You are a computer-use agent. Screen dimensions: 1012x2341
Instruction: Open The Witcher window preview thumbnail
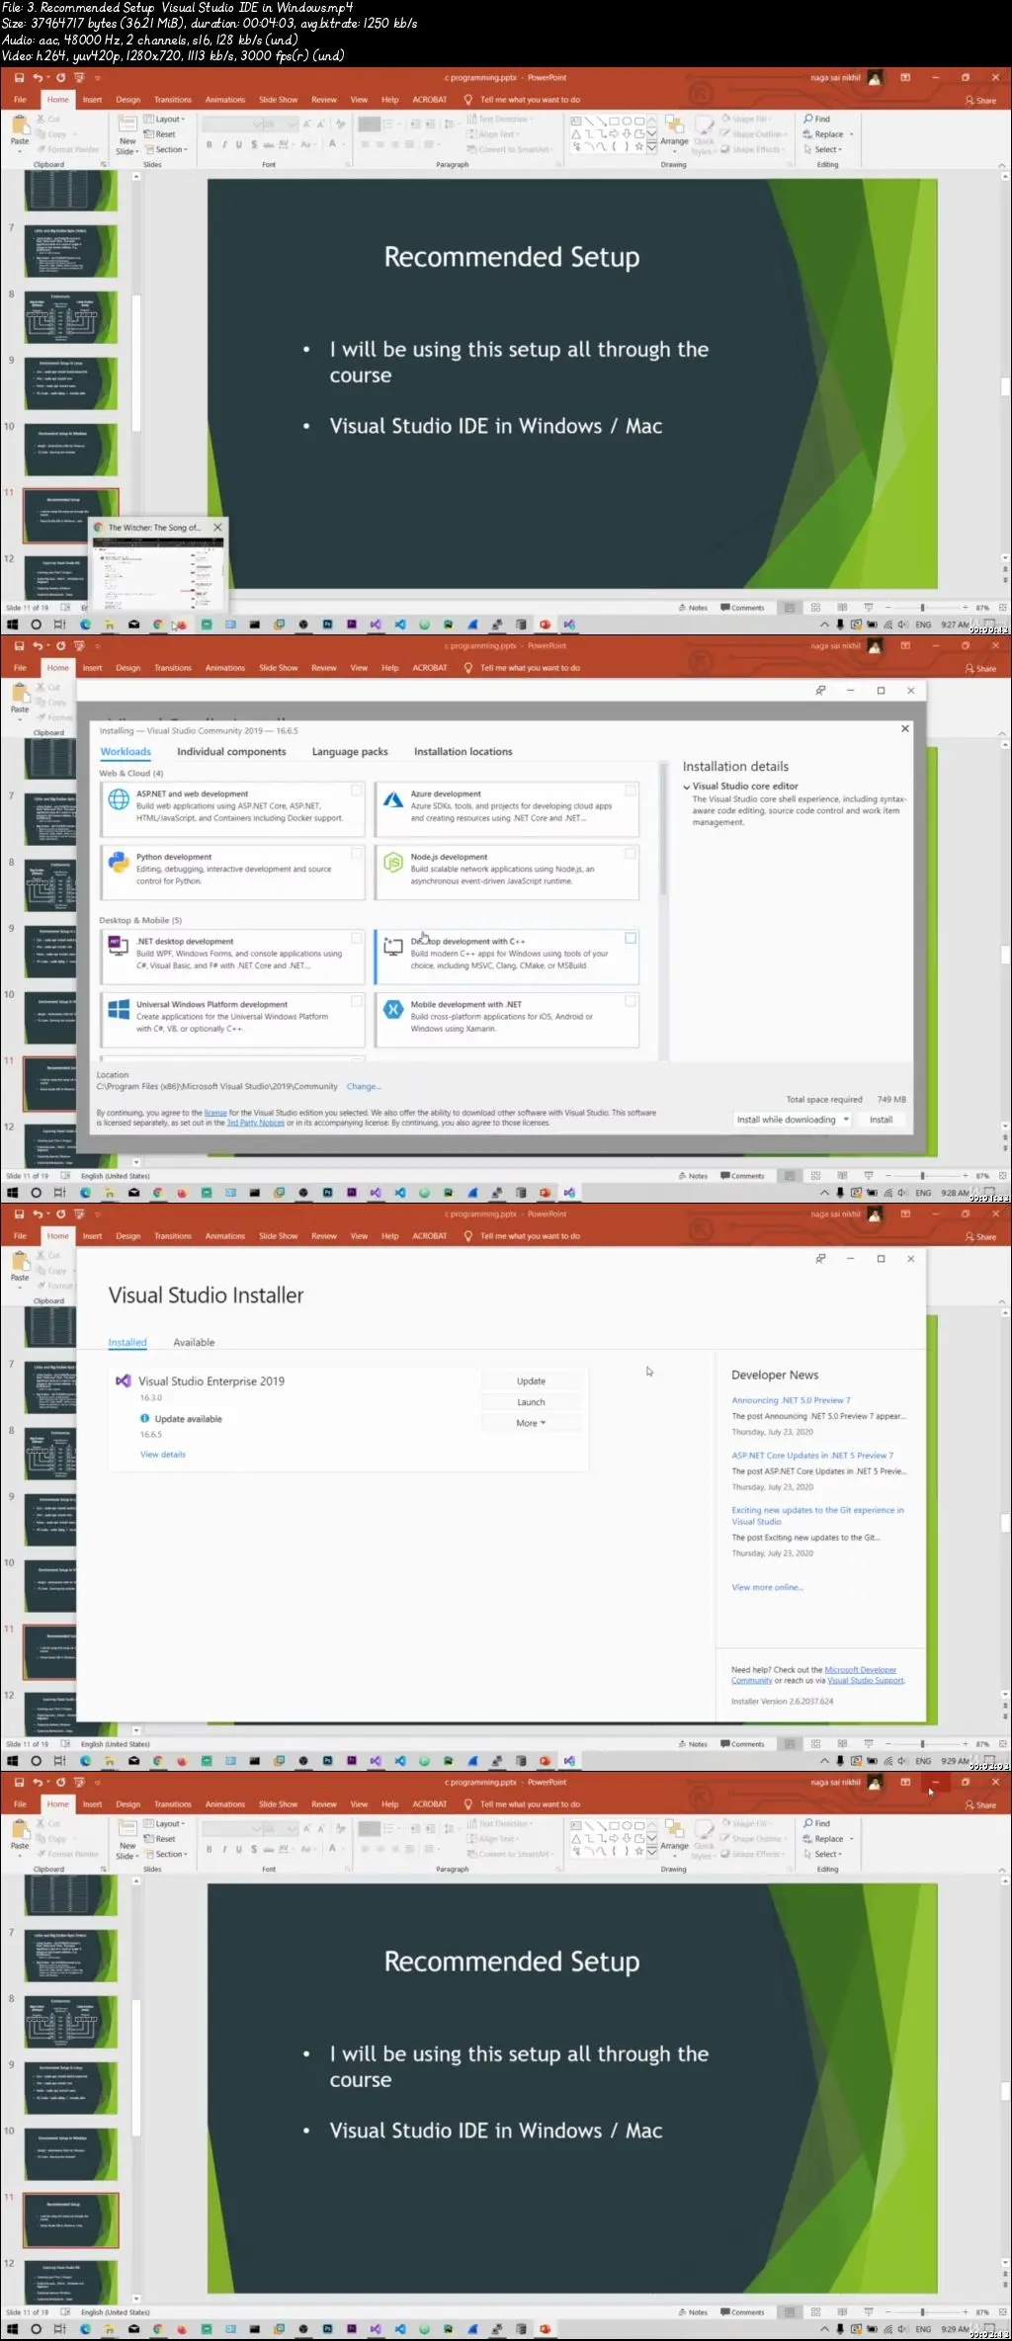point(158,572)
